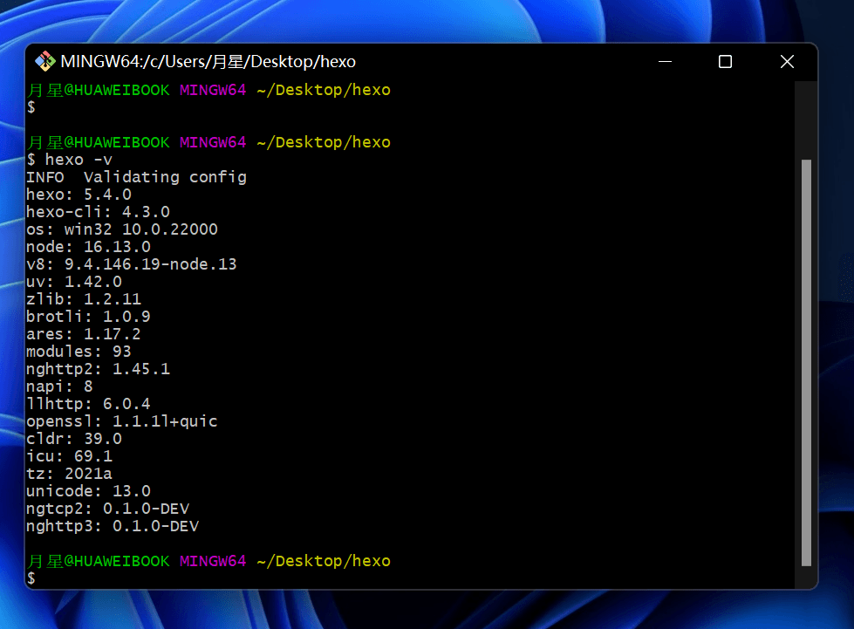
Task: Click the 'brotli: 1.0.9' line
Action: [88, 317]
